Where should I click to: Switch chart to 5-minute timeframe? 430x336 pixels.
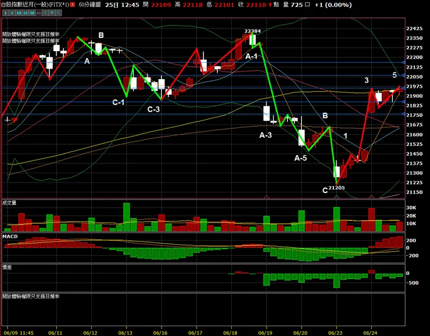[12, 13]
